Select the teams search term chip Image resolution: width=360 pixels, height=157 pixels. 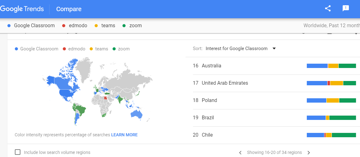tap(108, 26)
